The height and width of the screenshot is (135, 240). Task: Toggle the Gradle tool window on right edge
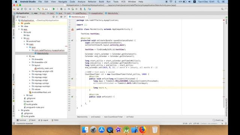pyautogui.click(x=226, y=20)
